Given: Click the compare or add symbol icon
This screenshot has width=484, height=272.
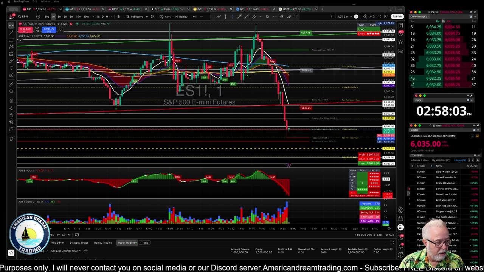Looking at the screenshot, I should tap(38, 17).
